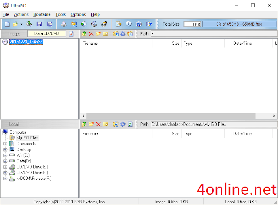Click the right arrow of the image pane scrollbar
Screen dimensions: 278x205
click(274, 116)
